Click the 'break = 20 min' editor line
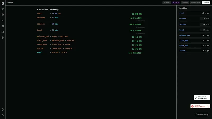 point(48,30)
